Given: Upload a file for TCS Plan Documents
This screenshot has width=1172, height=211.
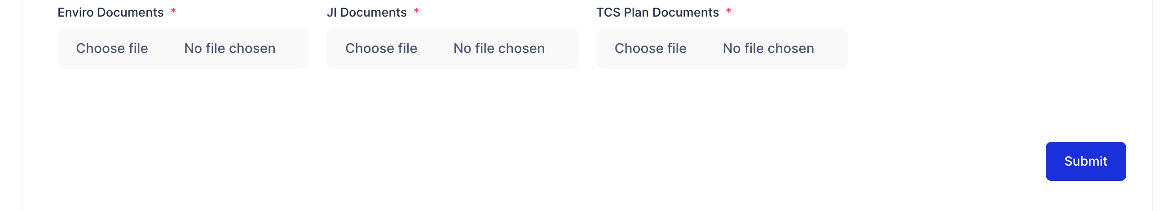Looking at the screenshot, I should pos(650,48).
